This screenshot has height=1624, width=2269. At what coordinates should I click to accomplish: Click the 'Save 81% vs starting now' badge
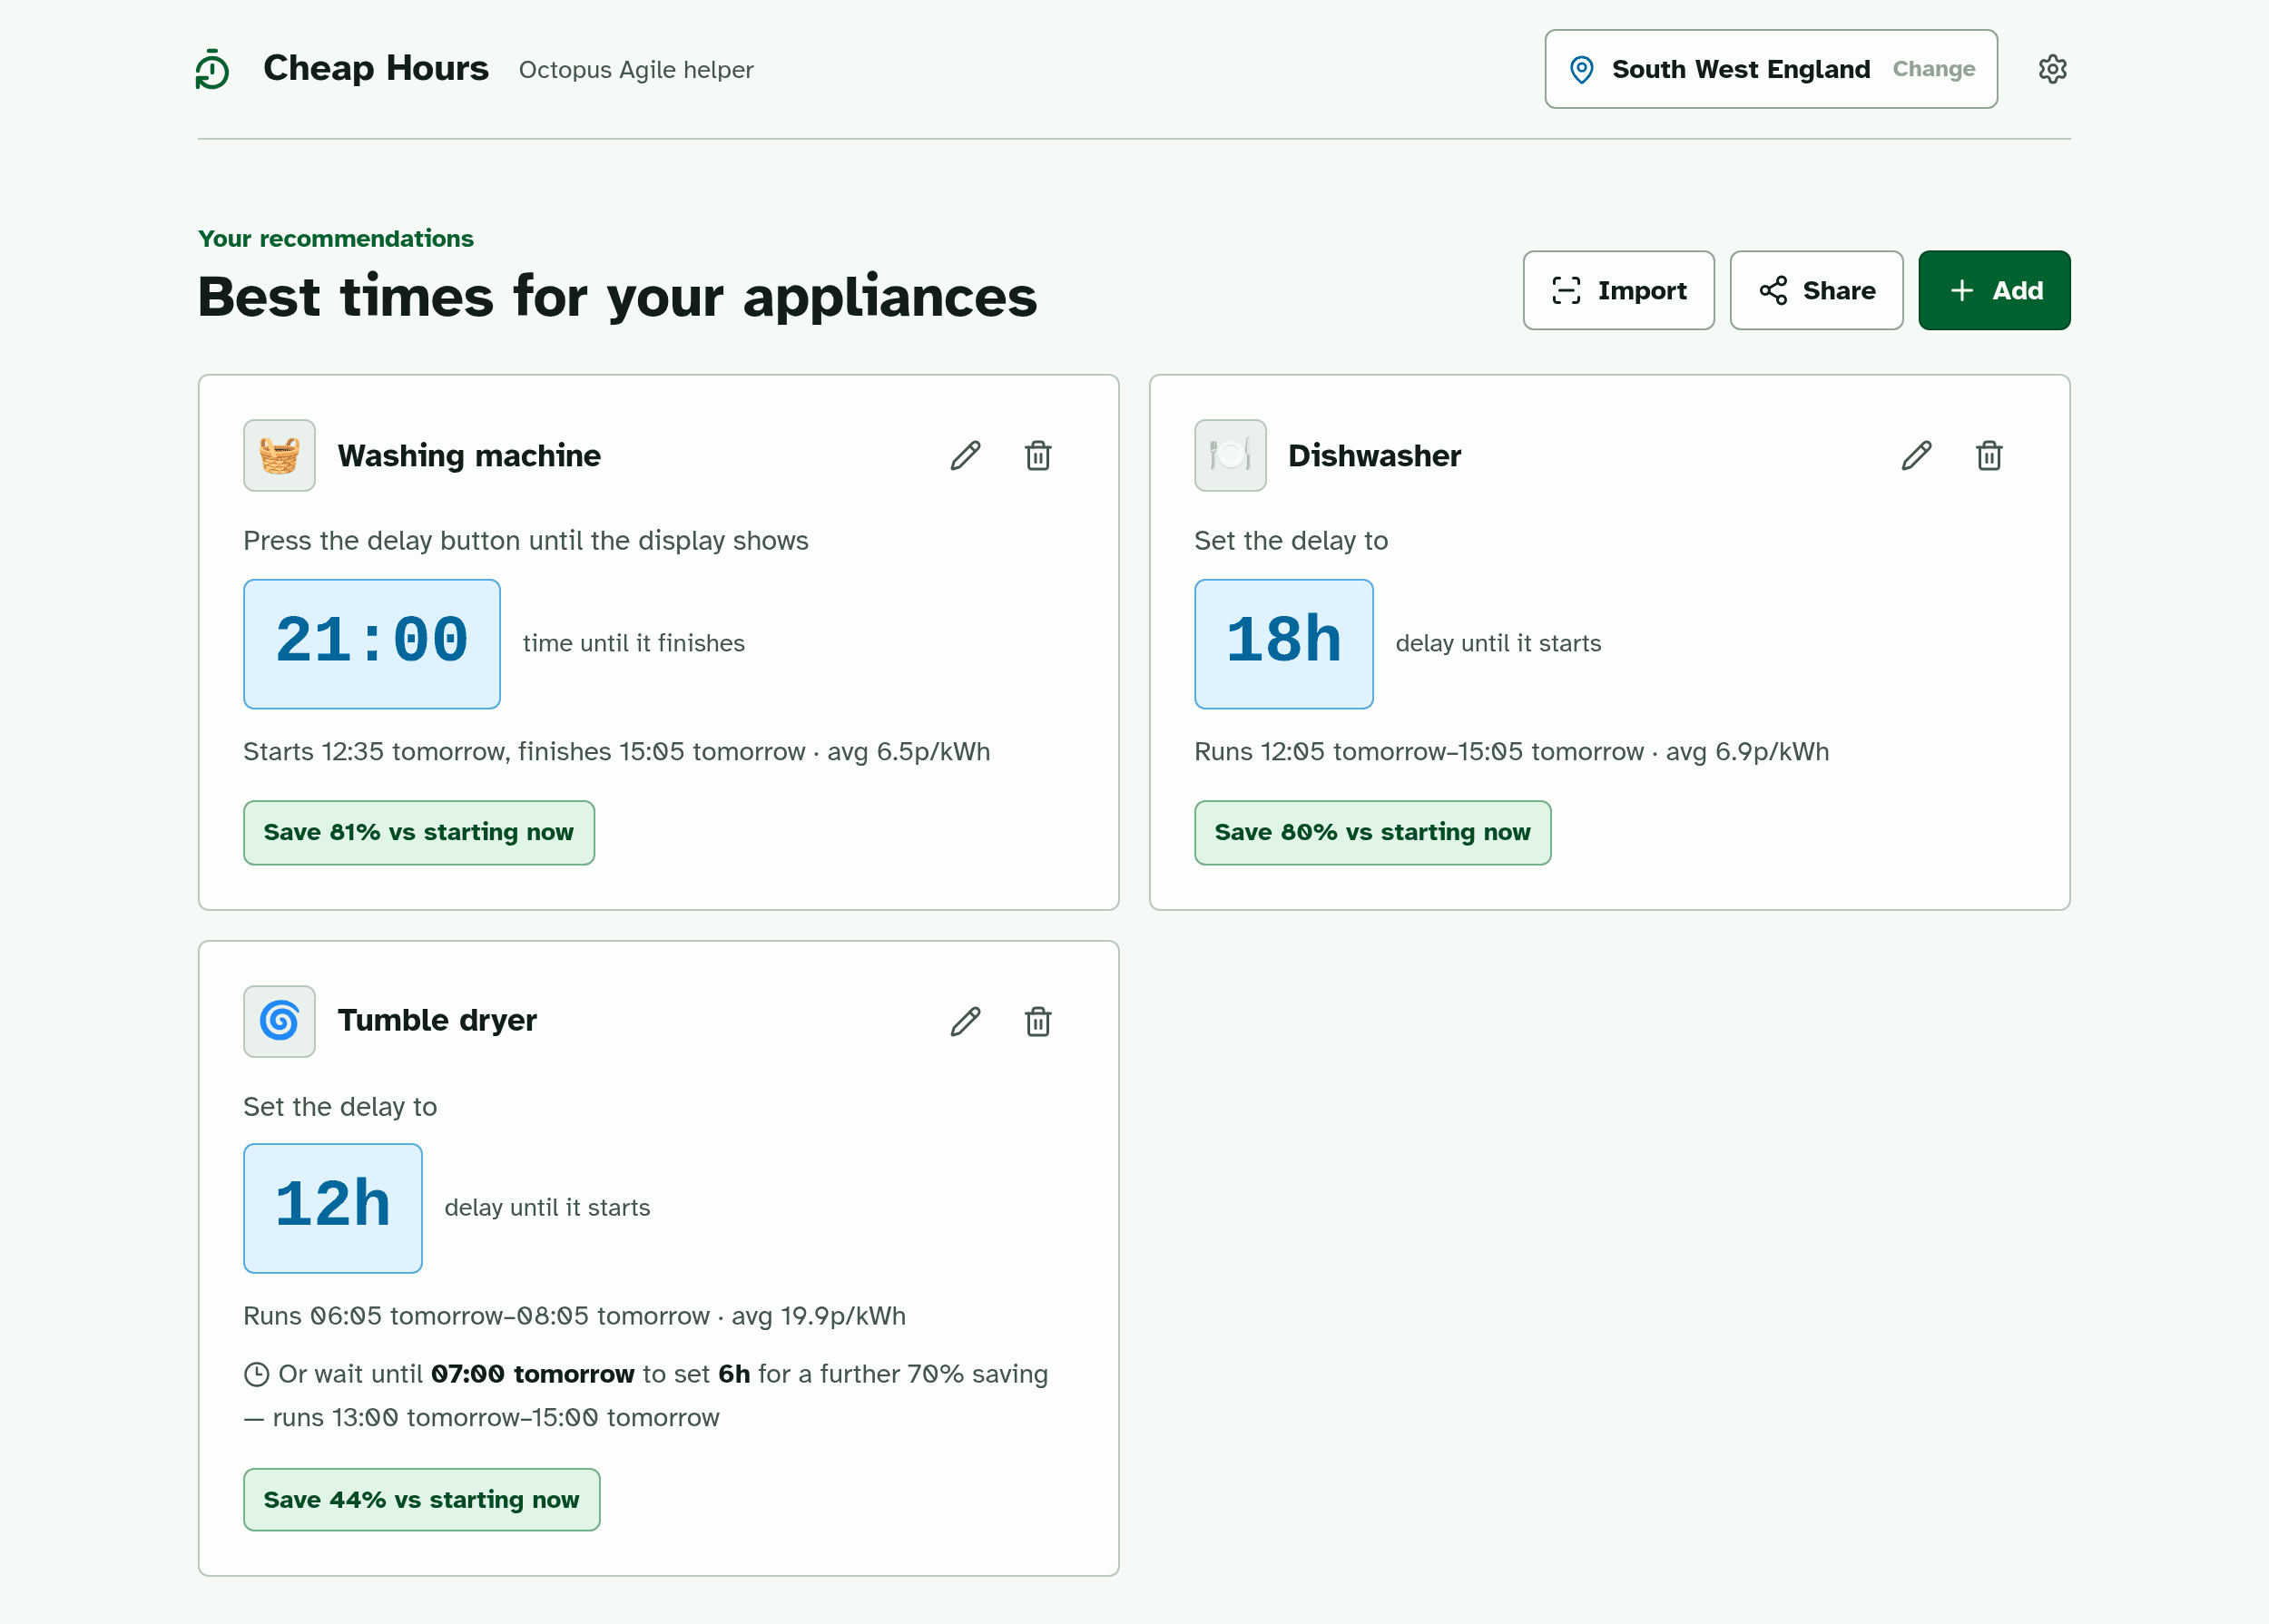coord(418,832)
